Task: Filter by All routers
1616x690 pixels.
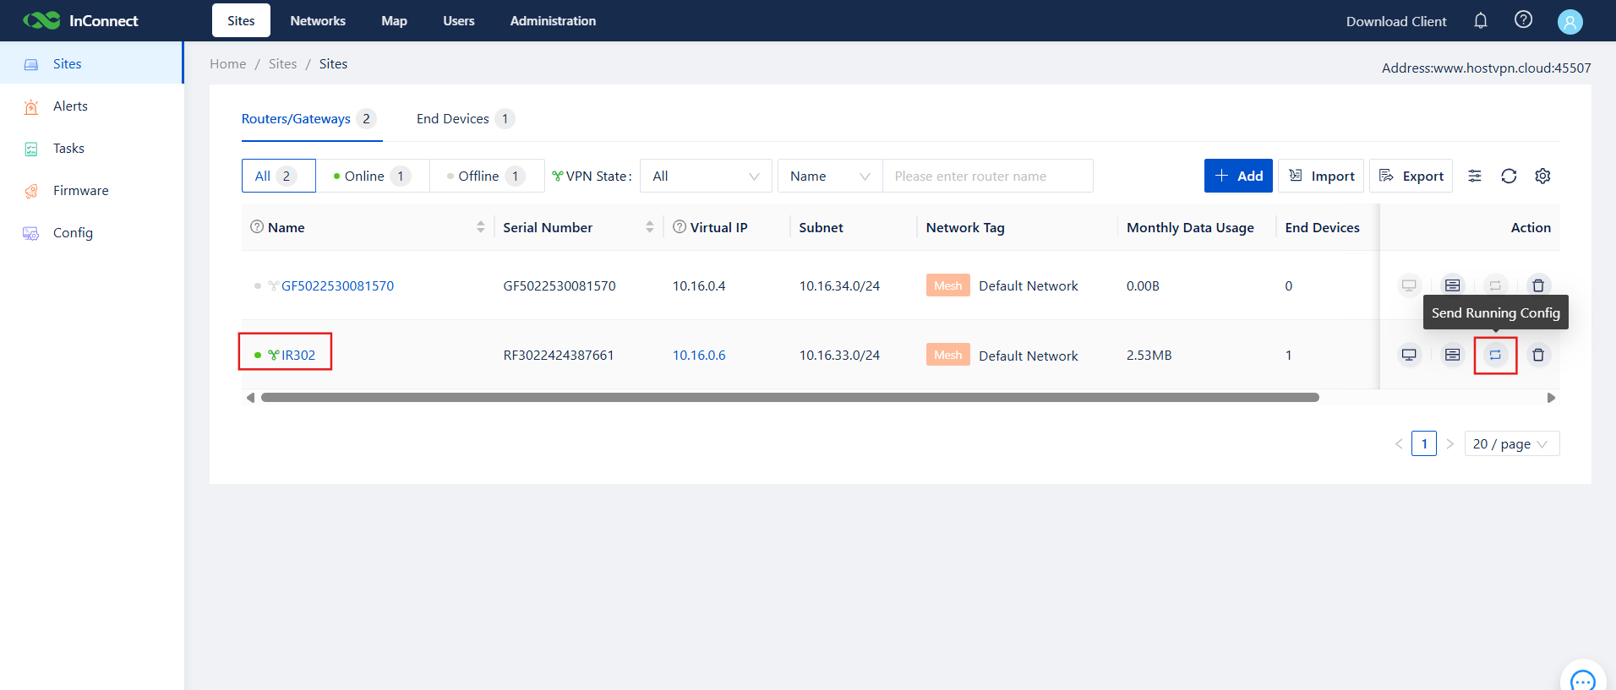Action: coord(278,176)
